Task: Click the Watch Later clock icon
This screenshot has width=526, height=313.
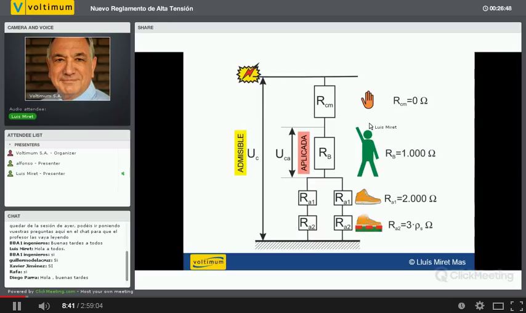Action: tap(461, 306)
